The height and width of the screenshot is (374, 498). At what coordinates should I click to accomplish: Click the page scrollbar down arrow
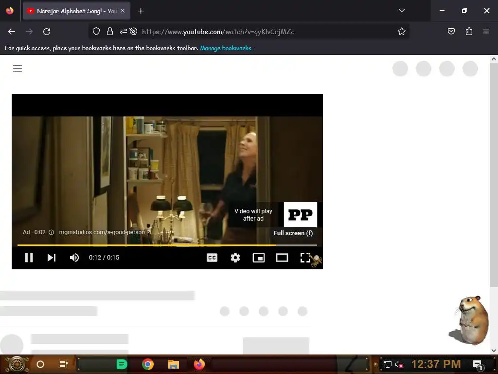[494, 351]
